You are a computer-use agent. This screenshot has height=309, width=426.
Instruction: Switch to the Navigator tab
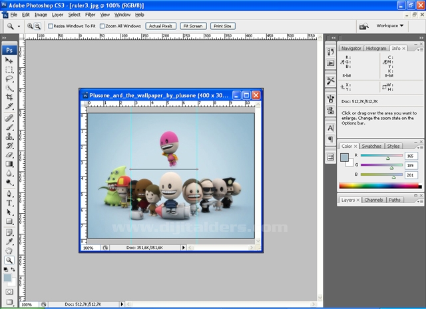click(351, 48)
